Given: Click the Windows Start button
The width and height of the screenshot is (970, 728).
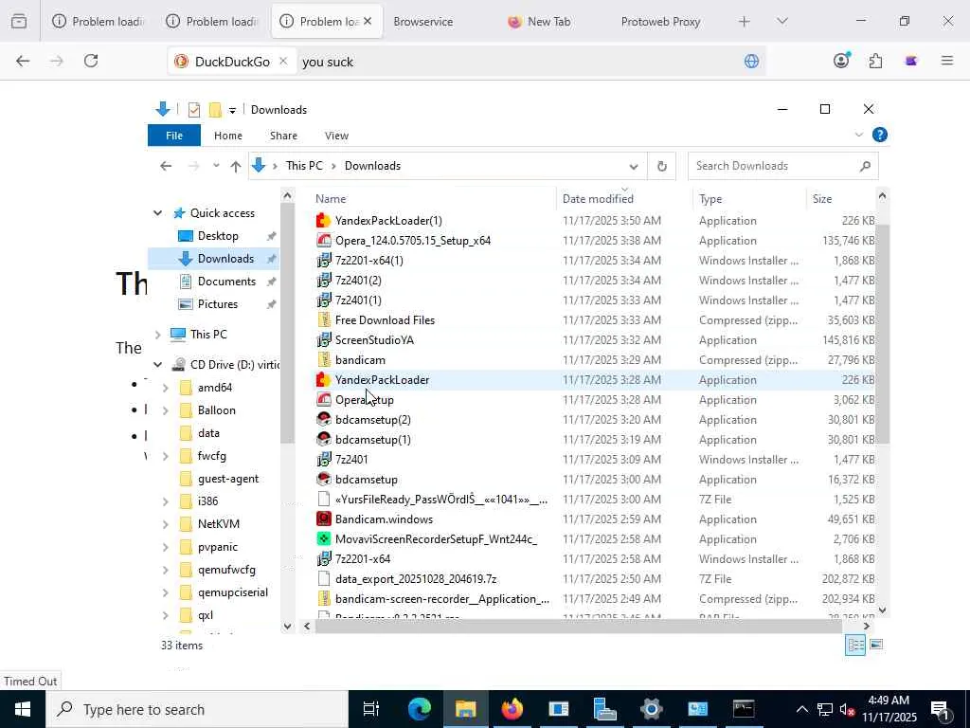Looking at the screenshot, I should tap(23, 709).
